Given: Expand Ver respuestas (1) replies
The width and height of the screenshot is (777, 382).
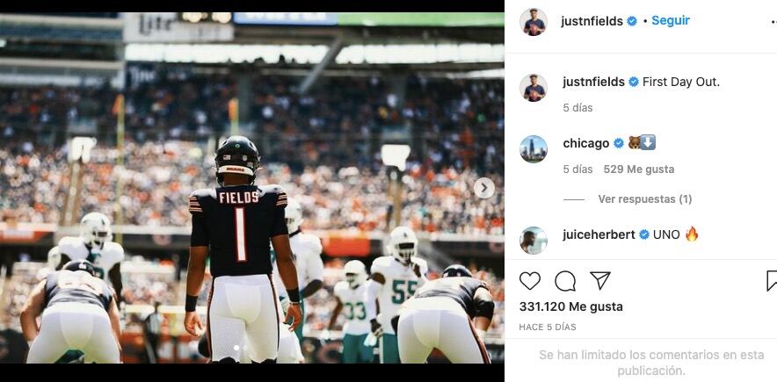Looking at the screenshot, I should pyautogui.click(x=644, y=199).
